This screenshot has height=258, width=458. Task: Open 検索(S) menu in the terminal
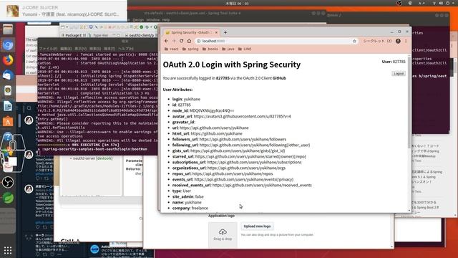(x=95, y=49)
